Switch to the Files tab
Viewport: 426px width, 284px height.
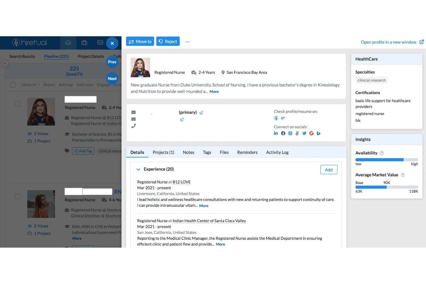point(224,152)
